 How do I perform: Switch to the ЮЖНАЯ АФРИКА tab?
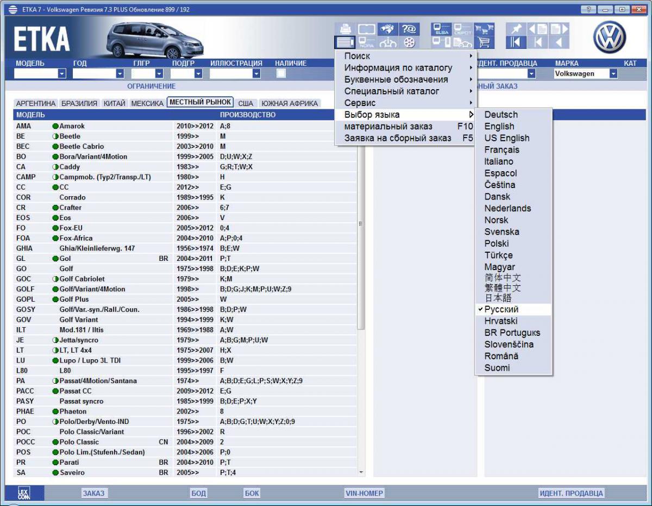[289, 103]
